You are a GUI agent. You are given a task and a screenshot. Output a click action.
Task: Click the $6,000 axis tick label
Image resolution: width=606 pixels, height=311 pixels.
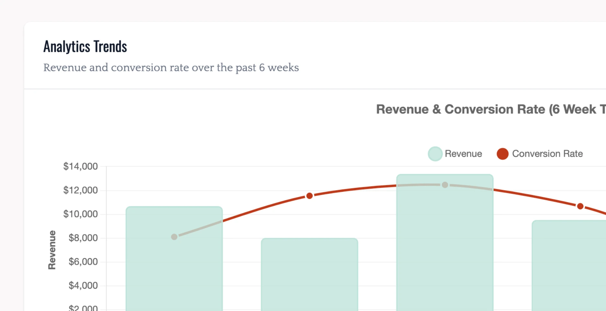83,262
